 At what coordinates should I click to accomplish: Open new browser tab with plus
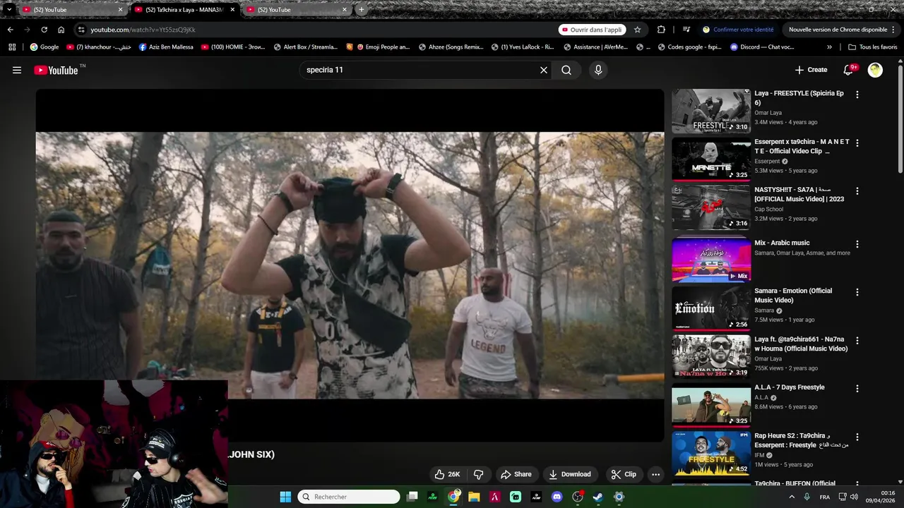pyautogui.click(x=361, y=10)
